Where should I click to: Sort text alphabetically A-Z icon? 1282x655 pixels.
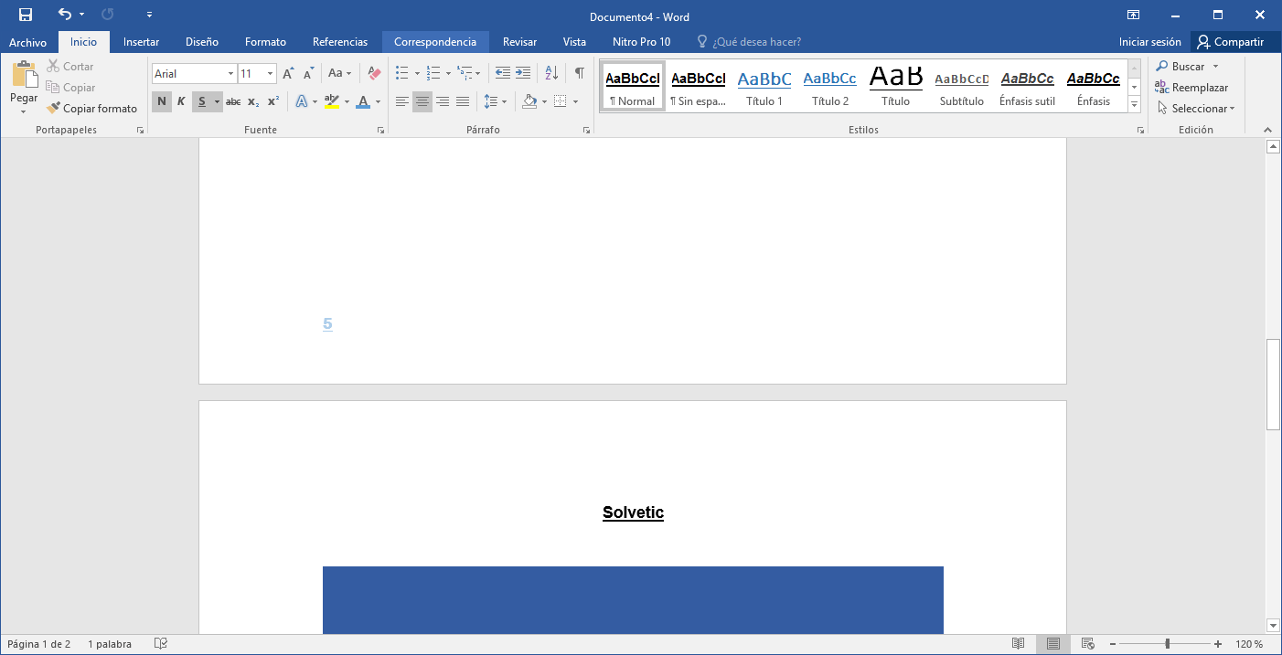click(551, 74)
